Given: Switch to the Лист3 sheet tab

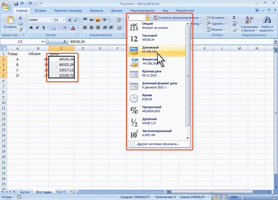Looking at the screenshot, I should click(x=61, y=192).
